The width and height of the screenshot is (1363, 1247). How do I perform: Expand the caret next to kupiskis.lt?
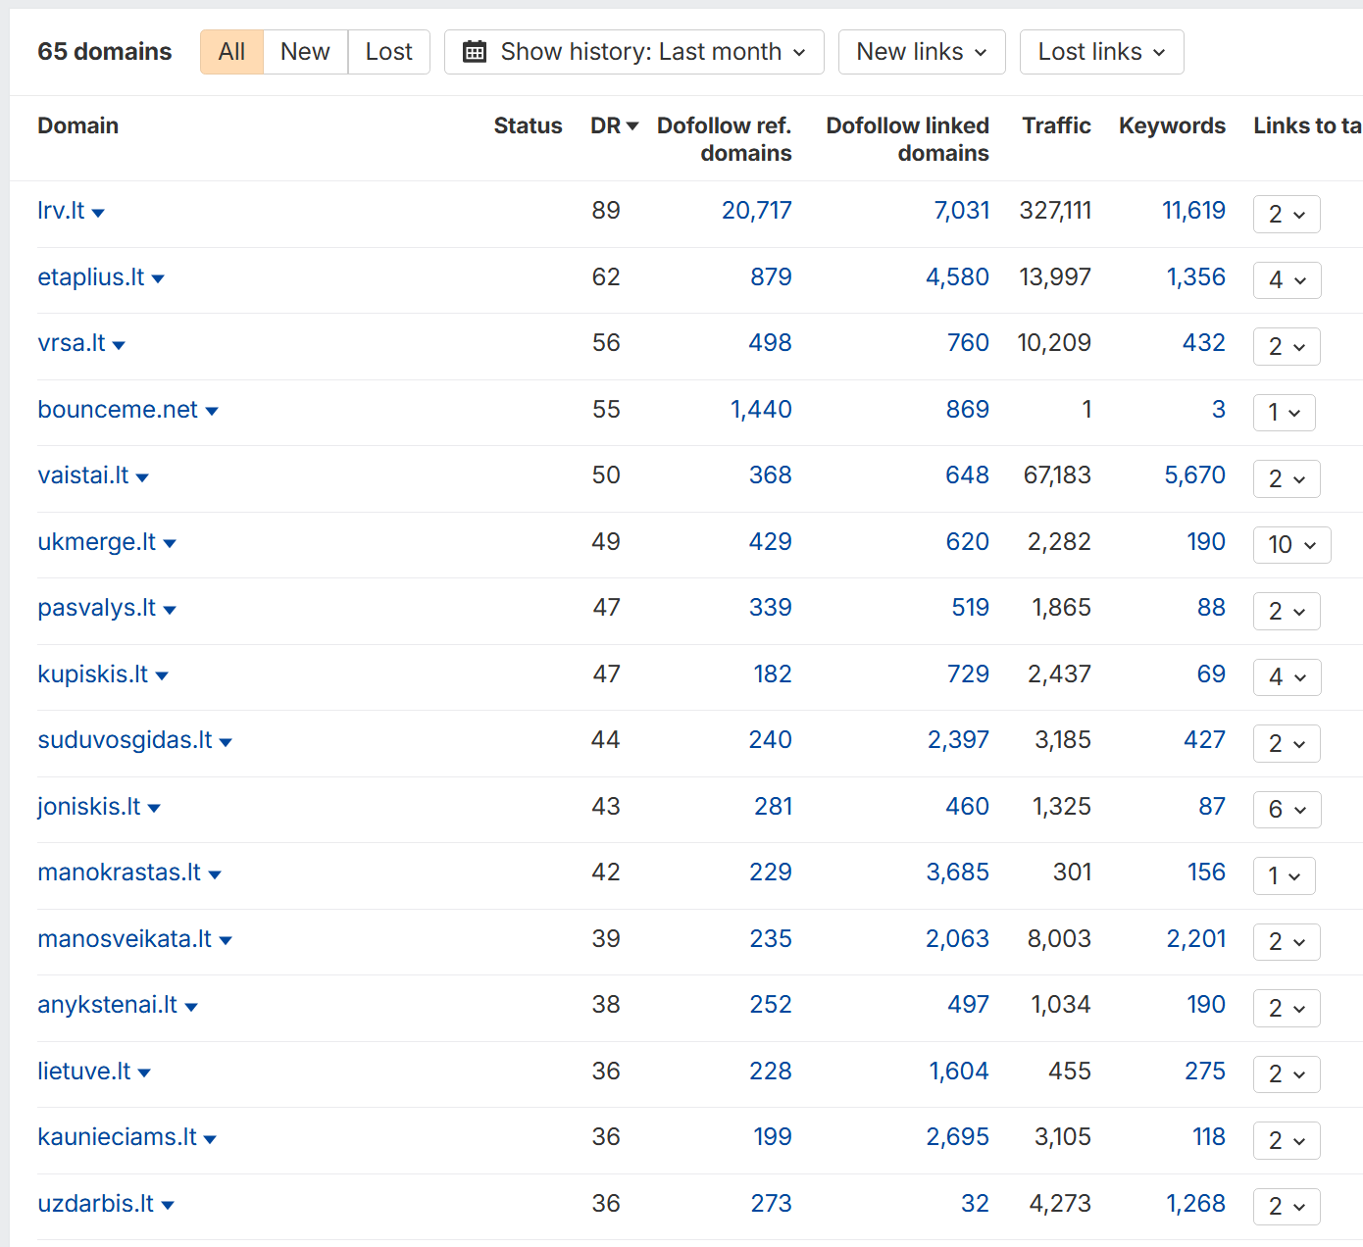(162, 676)
